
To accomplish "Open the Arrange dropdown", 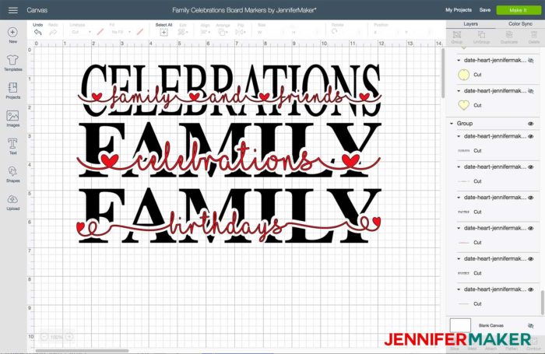I will pyautogui.click(x=223, y=33).
